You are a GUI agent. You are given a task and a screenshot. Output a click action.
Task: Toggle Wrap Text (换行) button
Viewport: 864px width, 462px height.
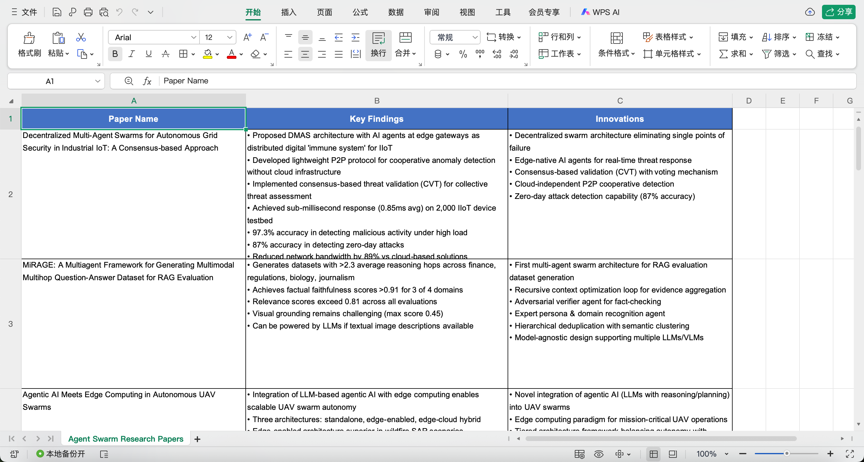[378, 45]
